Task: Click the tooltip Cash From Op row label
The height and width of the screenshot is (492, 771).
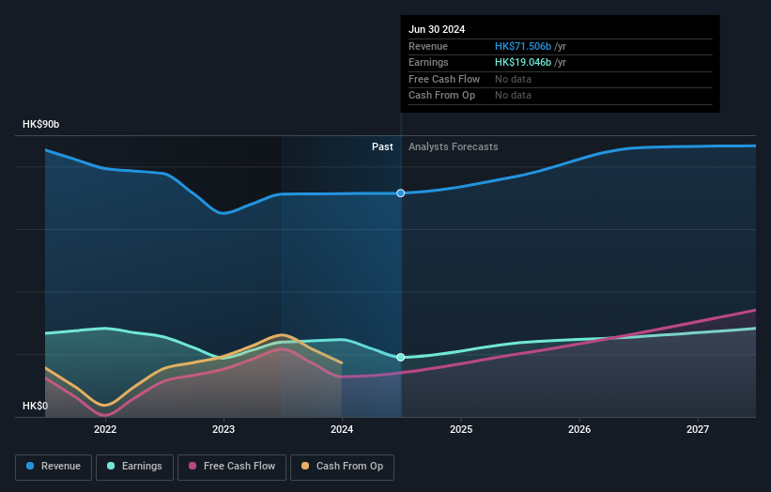Action: pyautogui.click(x=441, y=96)
